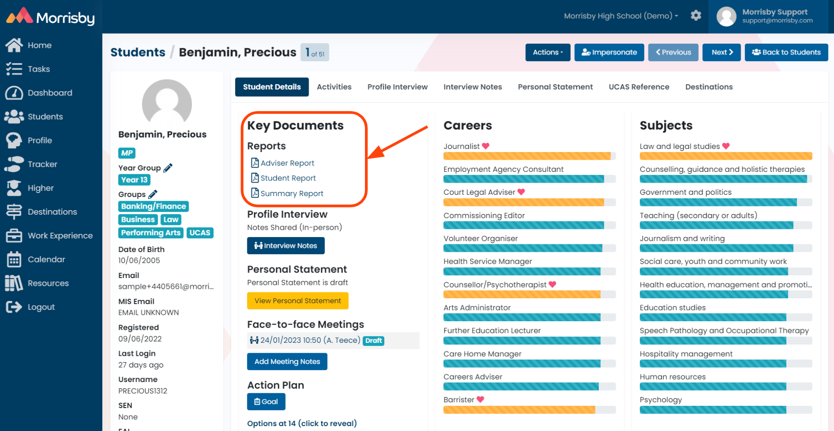The image size is (834, 431).
Task: Click the Business group tag
Action: click(x=138, y=220)
